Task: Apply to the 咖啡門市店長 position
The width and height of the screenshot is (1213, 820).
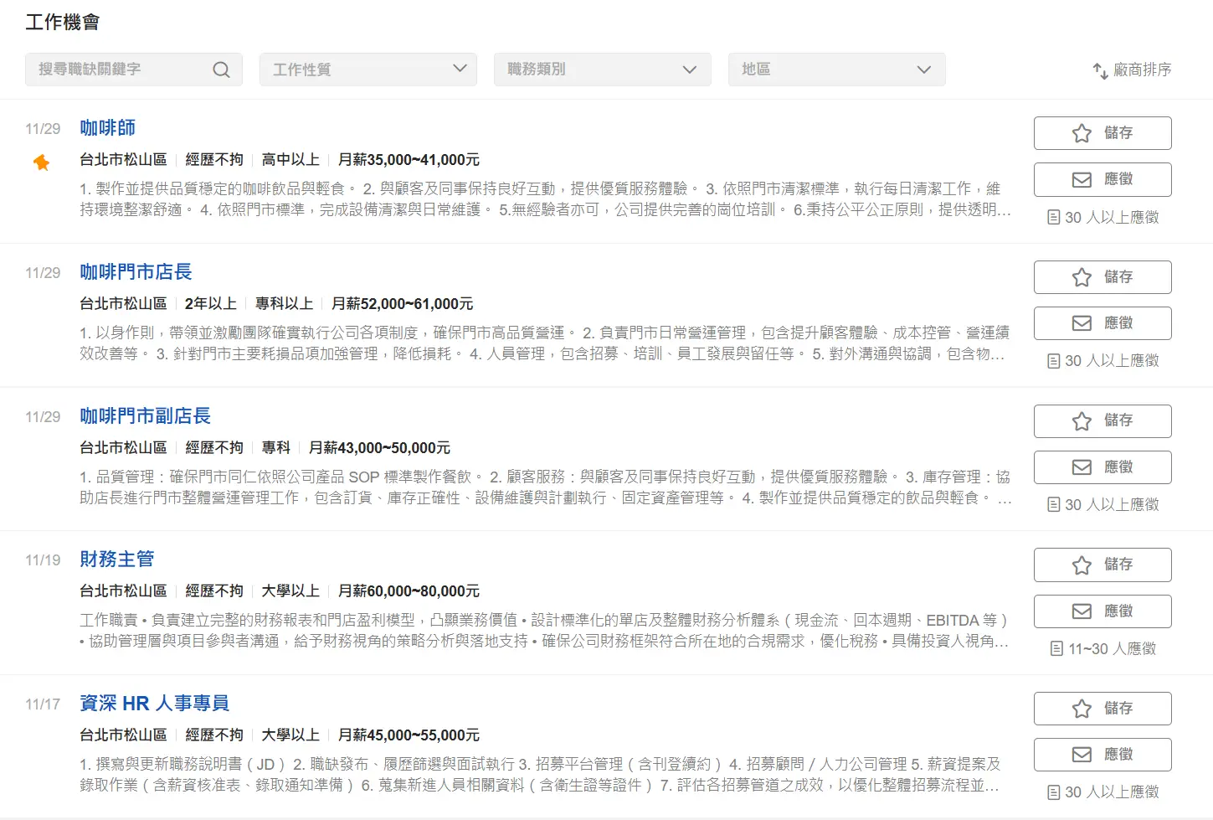Action: [1102, 323]
